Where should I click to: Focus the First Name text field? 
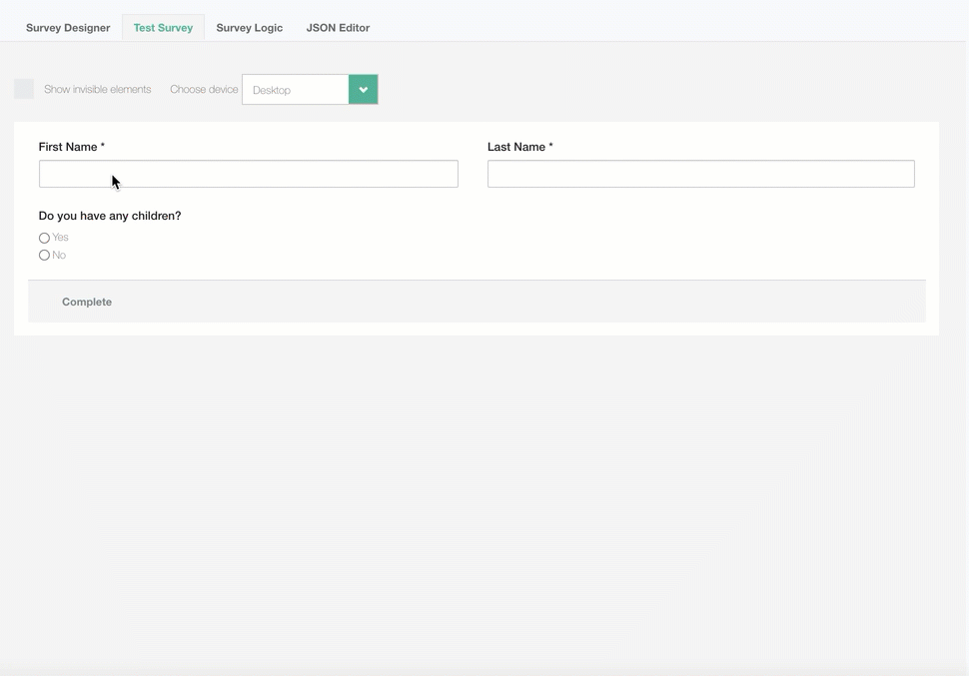tap(248, 174)
